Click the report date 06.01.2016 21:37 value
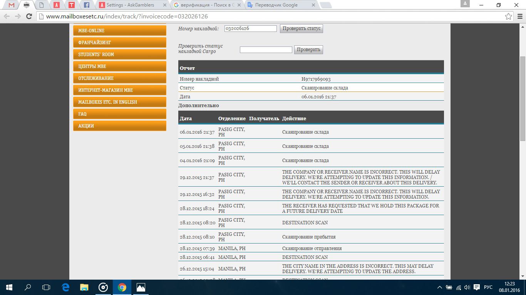 tap(319, 97)
